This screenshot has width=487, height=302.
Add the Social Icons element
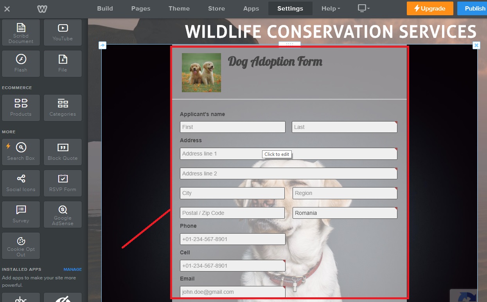(x=21, y=183)
